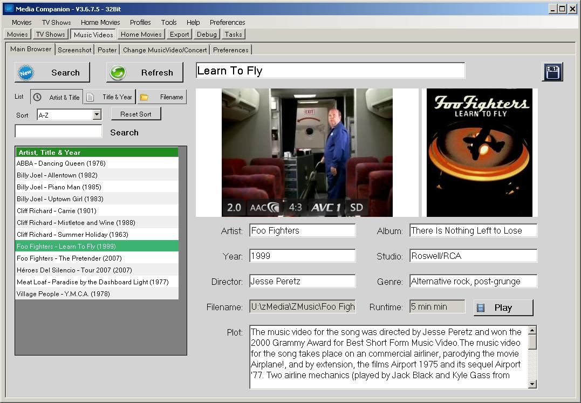Click the save floppy disk icon
This screenshot has height=403, width=581.
552,72
